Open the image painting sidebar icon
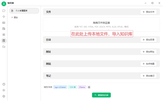 4,23
